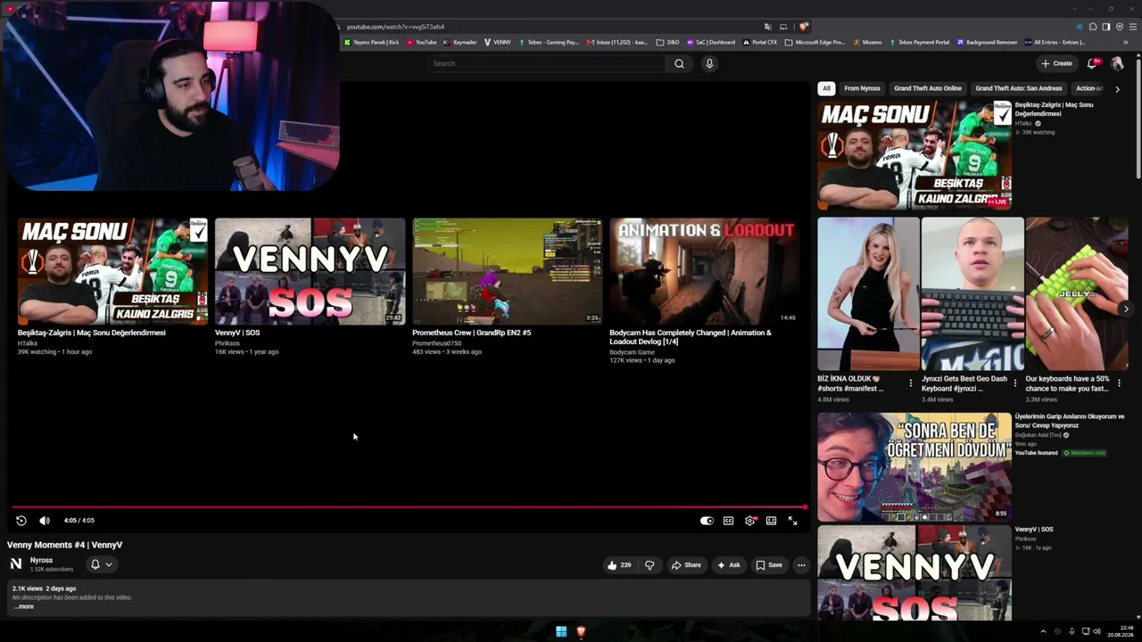
Task: Save the video to a playlist
Action: point(769,565)
